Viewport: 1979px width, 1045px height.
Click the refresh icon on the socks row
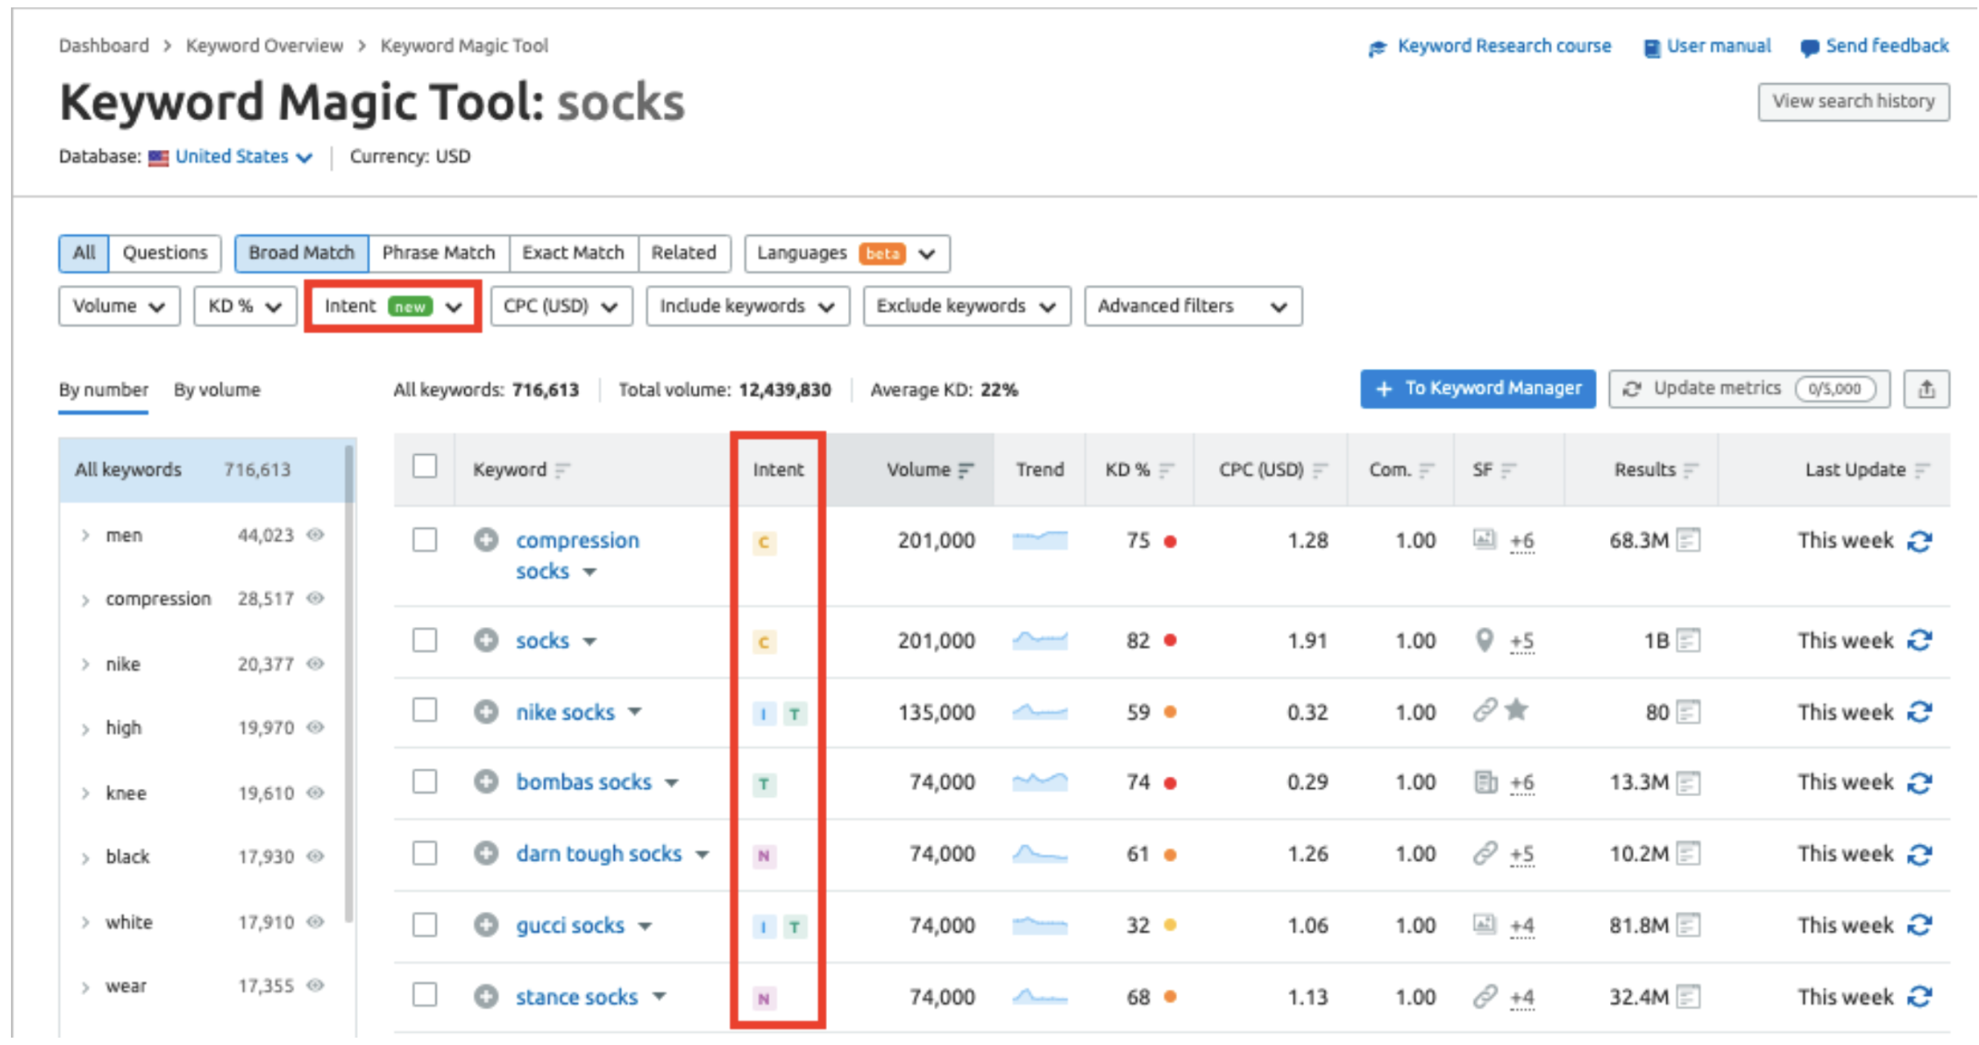click(1921, 640)
